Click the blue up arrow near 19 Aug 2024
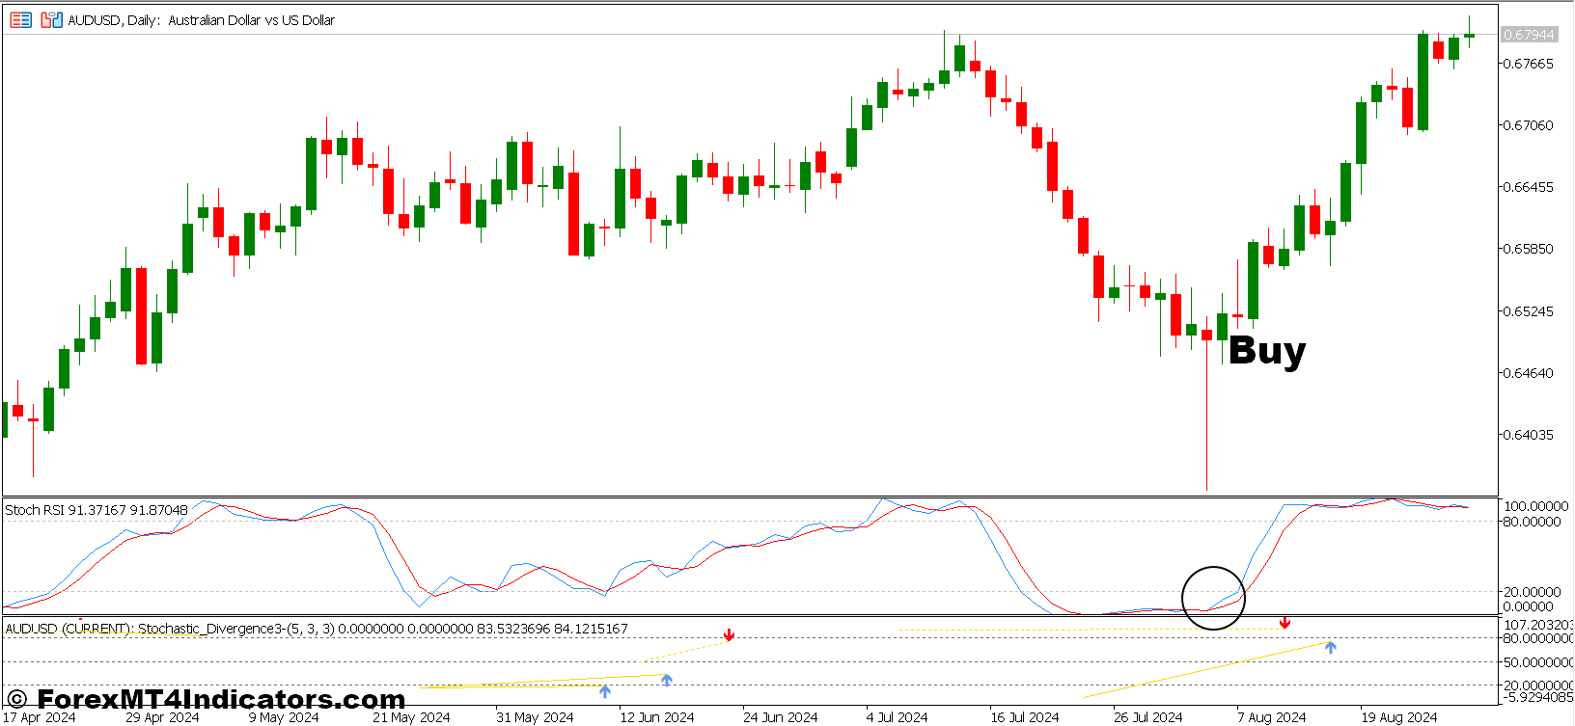Viewport: 1575px width, 726px height. pos(1330,647)
